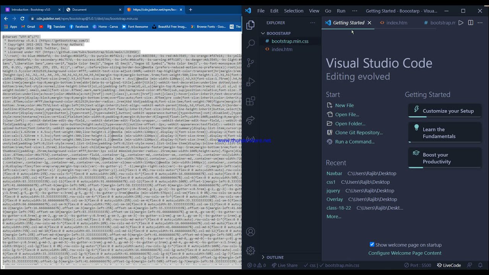Click the Run play icon in the editor title bar
Screen dimensions: 489x275
tap(461, 23)
